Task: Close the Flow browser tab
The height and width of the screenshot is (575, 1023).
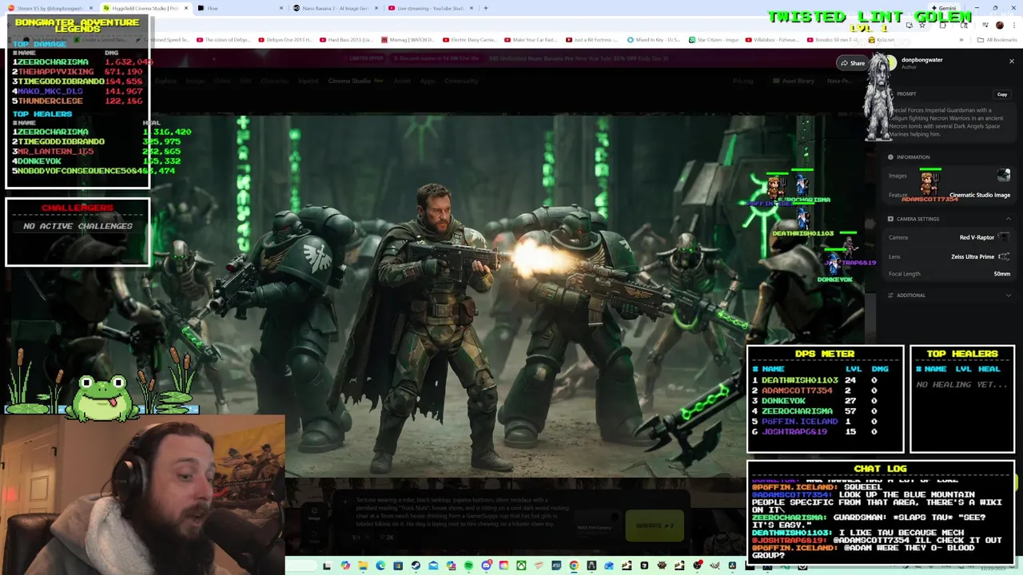Action: click(281, 8)
